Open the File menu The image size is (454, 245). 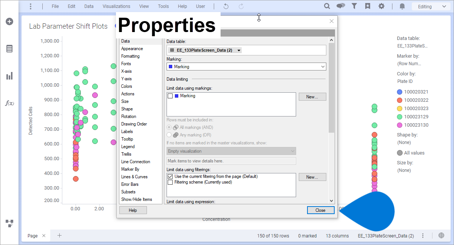[55, 6]
